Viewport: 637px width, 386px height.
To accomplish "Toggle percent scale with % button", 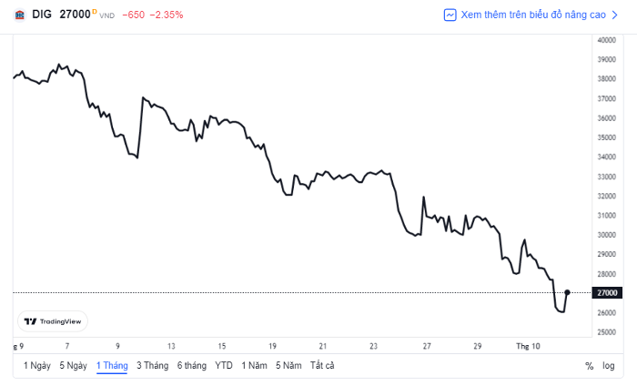I will pyautogui.click(x=589, y=366).
